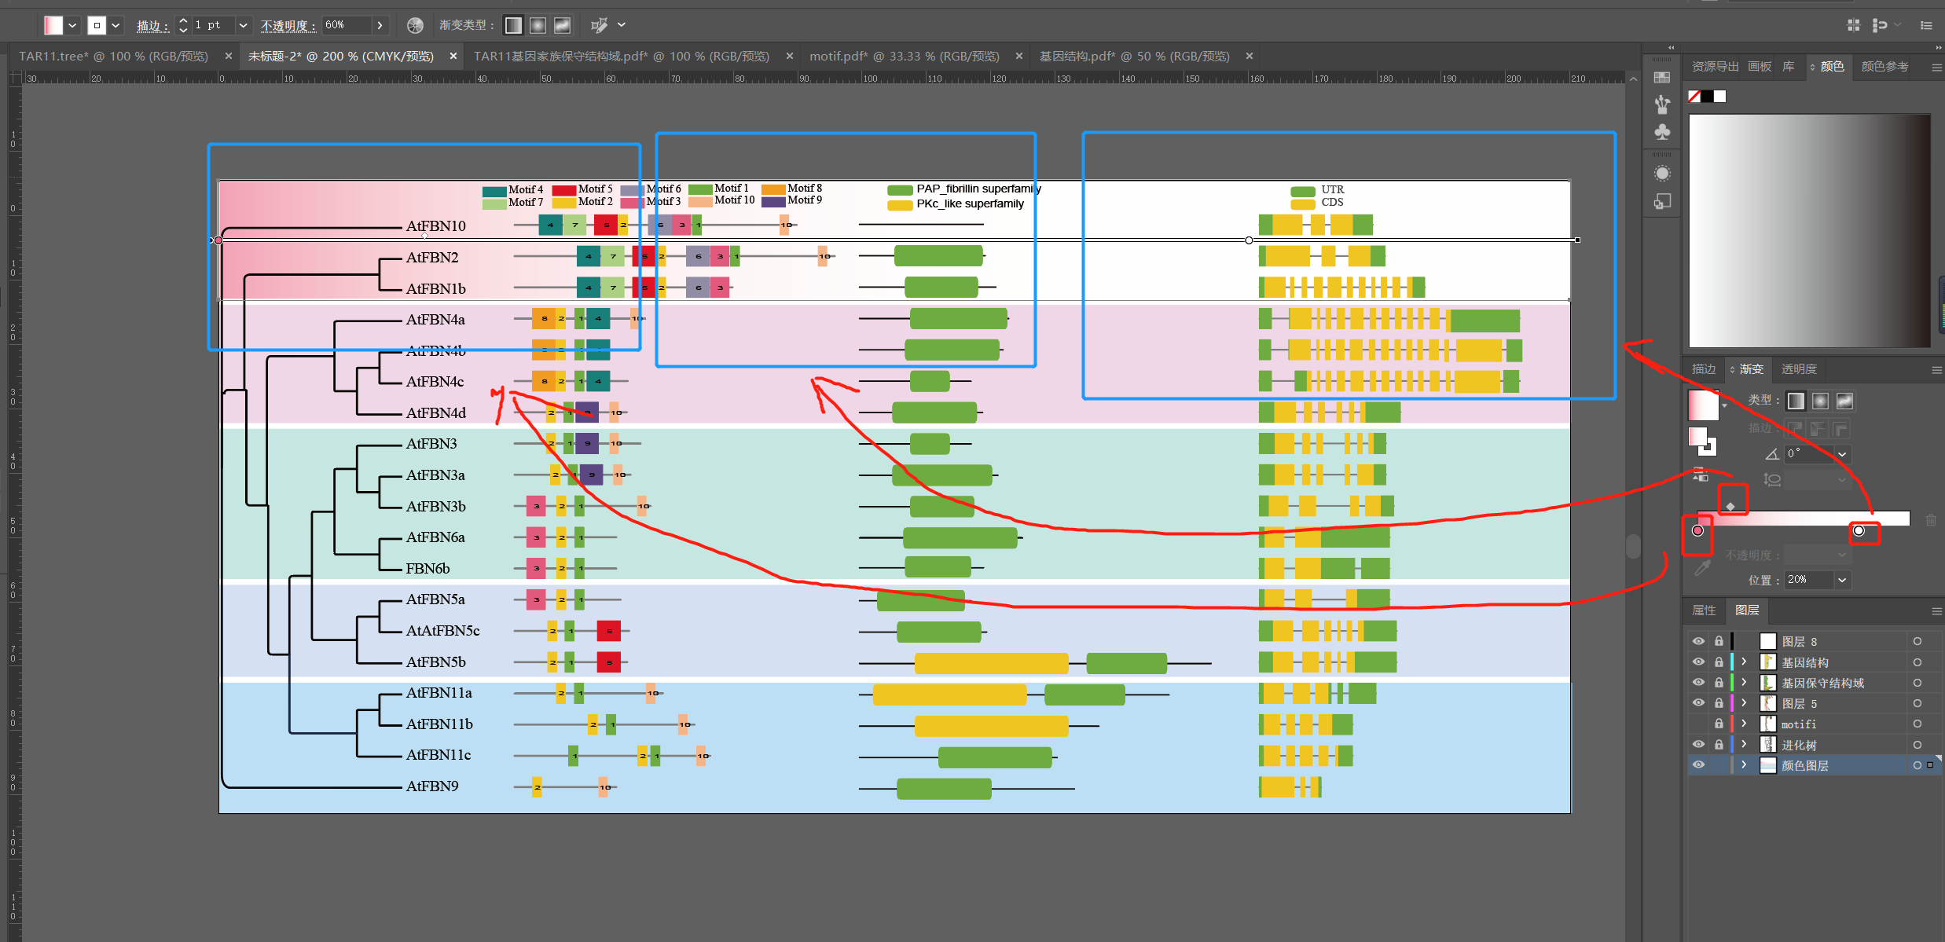Click the 不透明度 label in control bar
The image size is (1945, 942).
288,26
